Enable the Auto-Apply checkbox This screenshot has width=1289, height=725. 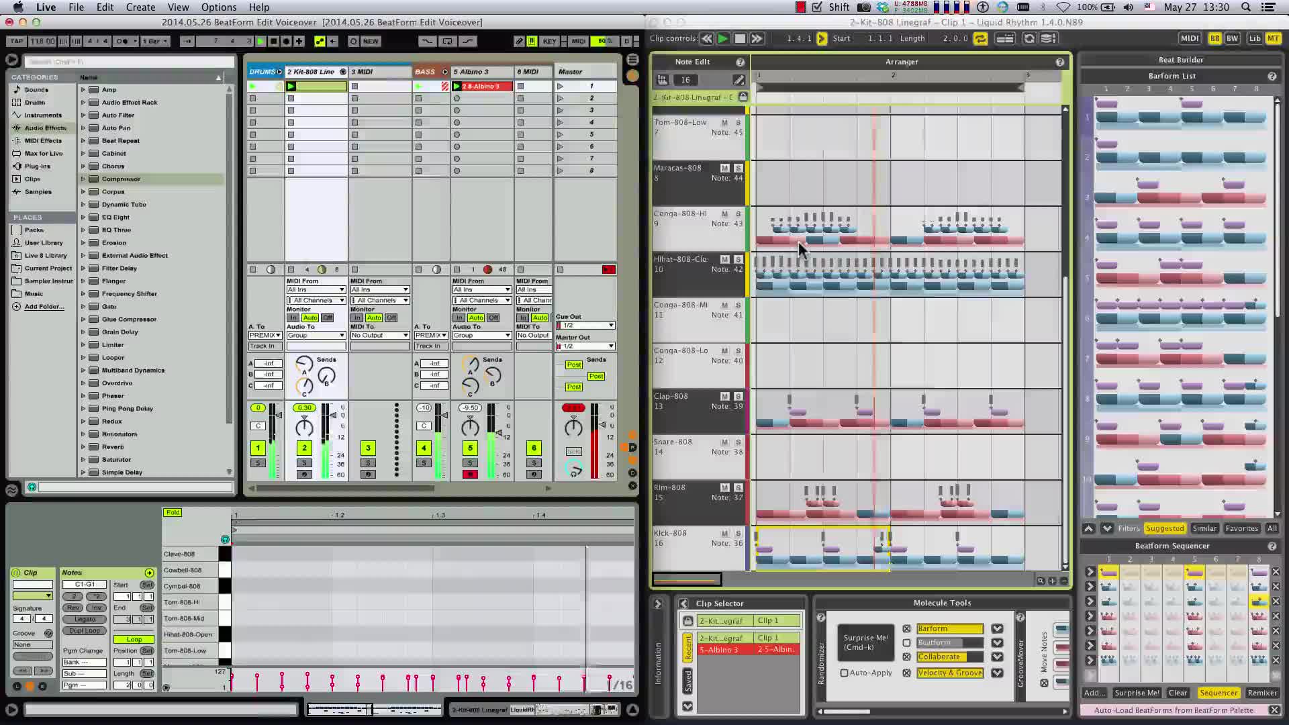[x=844, y=673]
